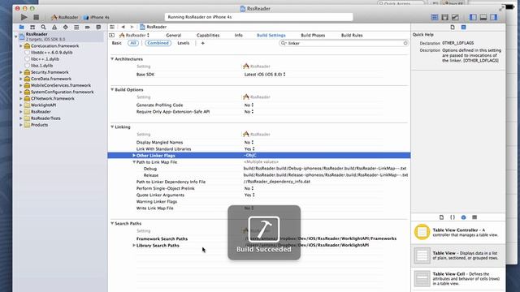520x292 pixels.
Task: Open the Build Phases tab
Action: click(x=313, y=35)
